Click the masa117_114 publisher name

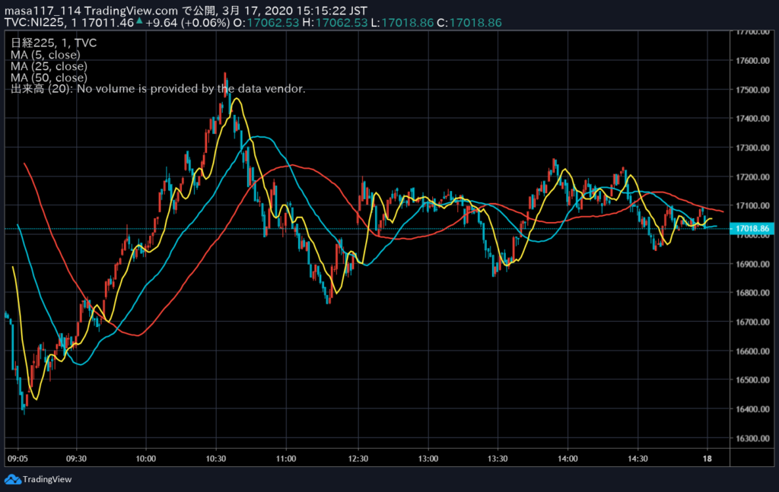click(x=43, y=11)
